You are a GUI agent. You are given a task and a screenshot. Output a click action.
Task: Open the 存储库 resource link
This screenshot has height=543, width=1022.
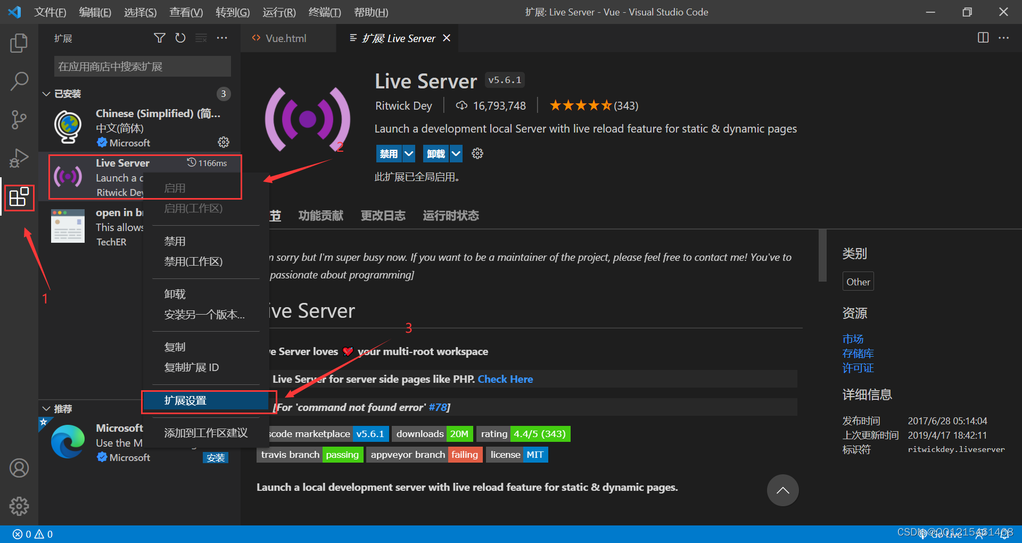[x=858, y=353]
